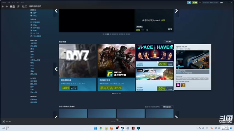Go back using the left arrow
Image resolution: width=234 pixels, height=131 pixels.
[x=3, y=6]
